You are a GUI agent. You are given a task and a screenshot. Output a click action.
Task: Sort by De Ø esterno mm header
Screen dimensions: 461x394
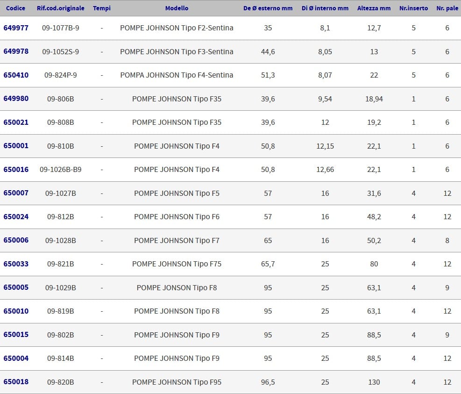click(268, 8)
